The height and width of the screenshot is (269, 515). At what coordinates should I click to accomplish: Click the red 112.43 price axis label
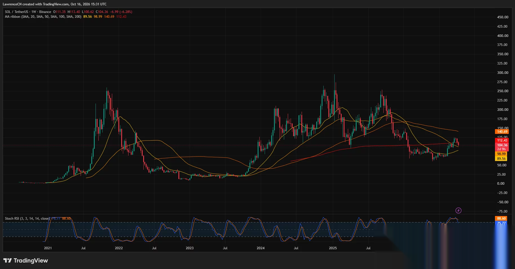pos(502,140)
